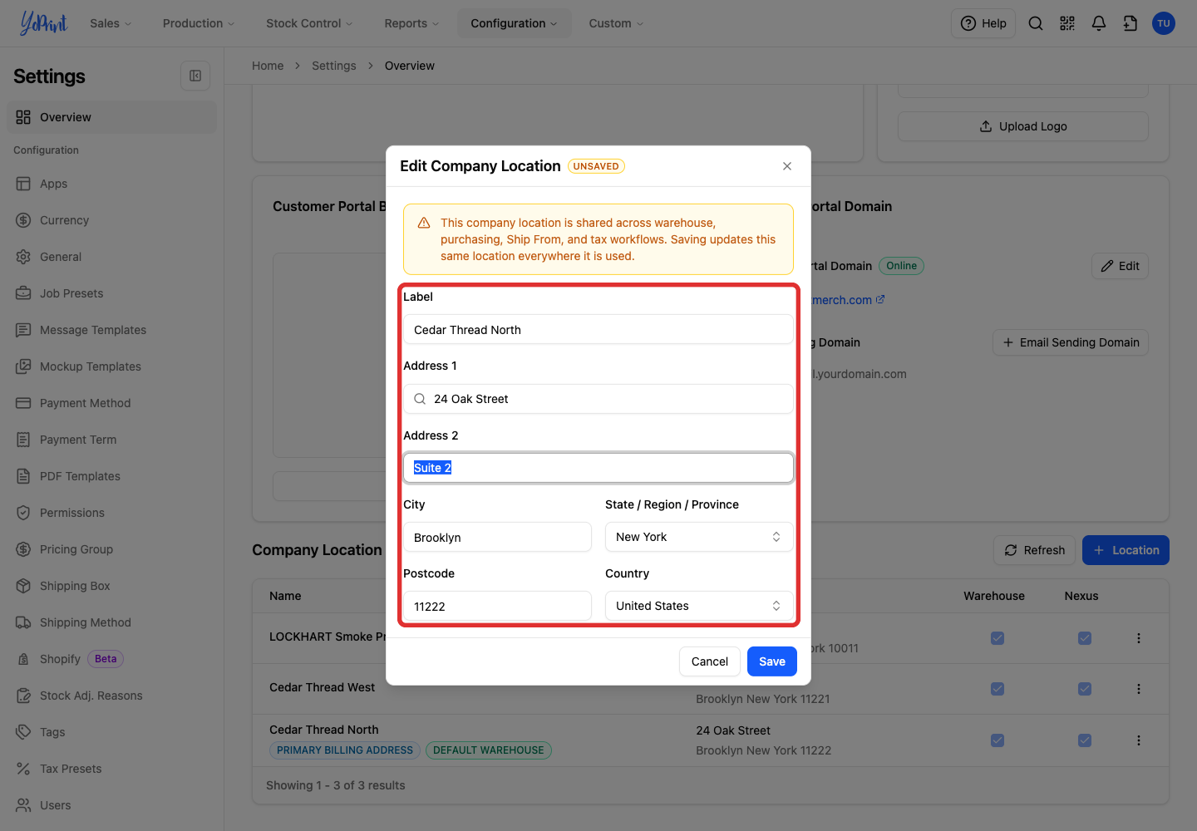The height and width of the screenshot is (831, 1197).
Task: Add a new Location
Action: [x=1126, y=550]
